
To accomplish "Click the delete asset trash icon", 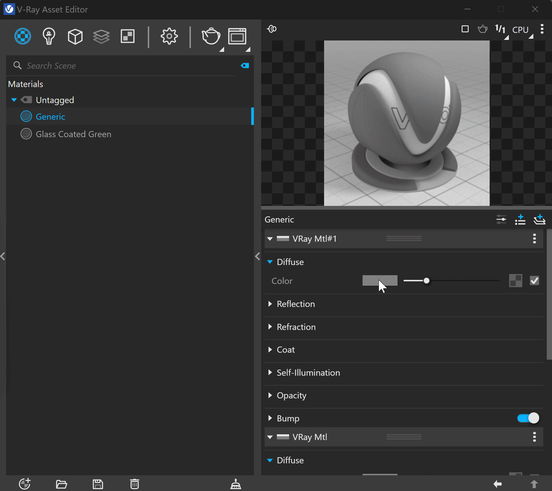I will click(134, 484).
